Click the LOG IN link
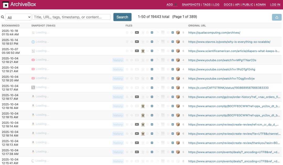Image resolution: width=283 pixels, height=165 pixels. point(275,5)
